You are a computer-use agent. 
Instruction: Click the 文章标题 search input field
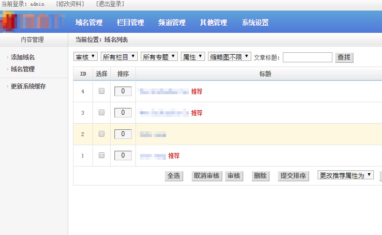308,58
